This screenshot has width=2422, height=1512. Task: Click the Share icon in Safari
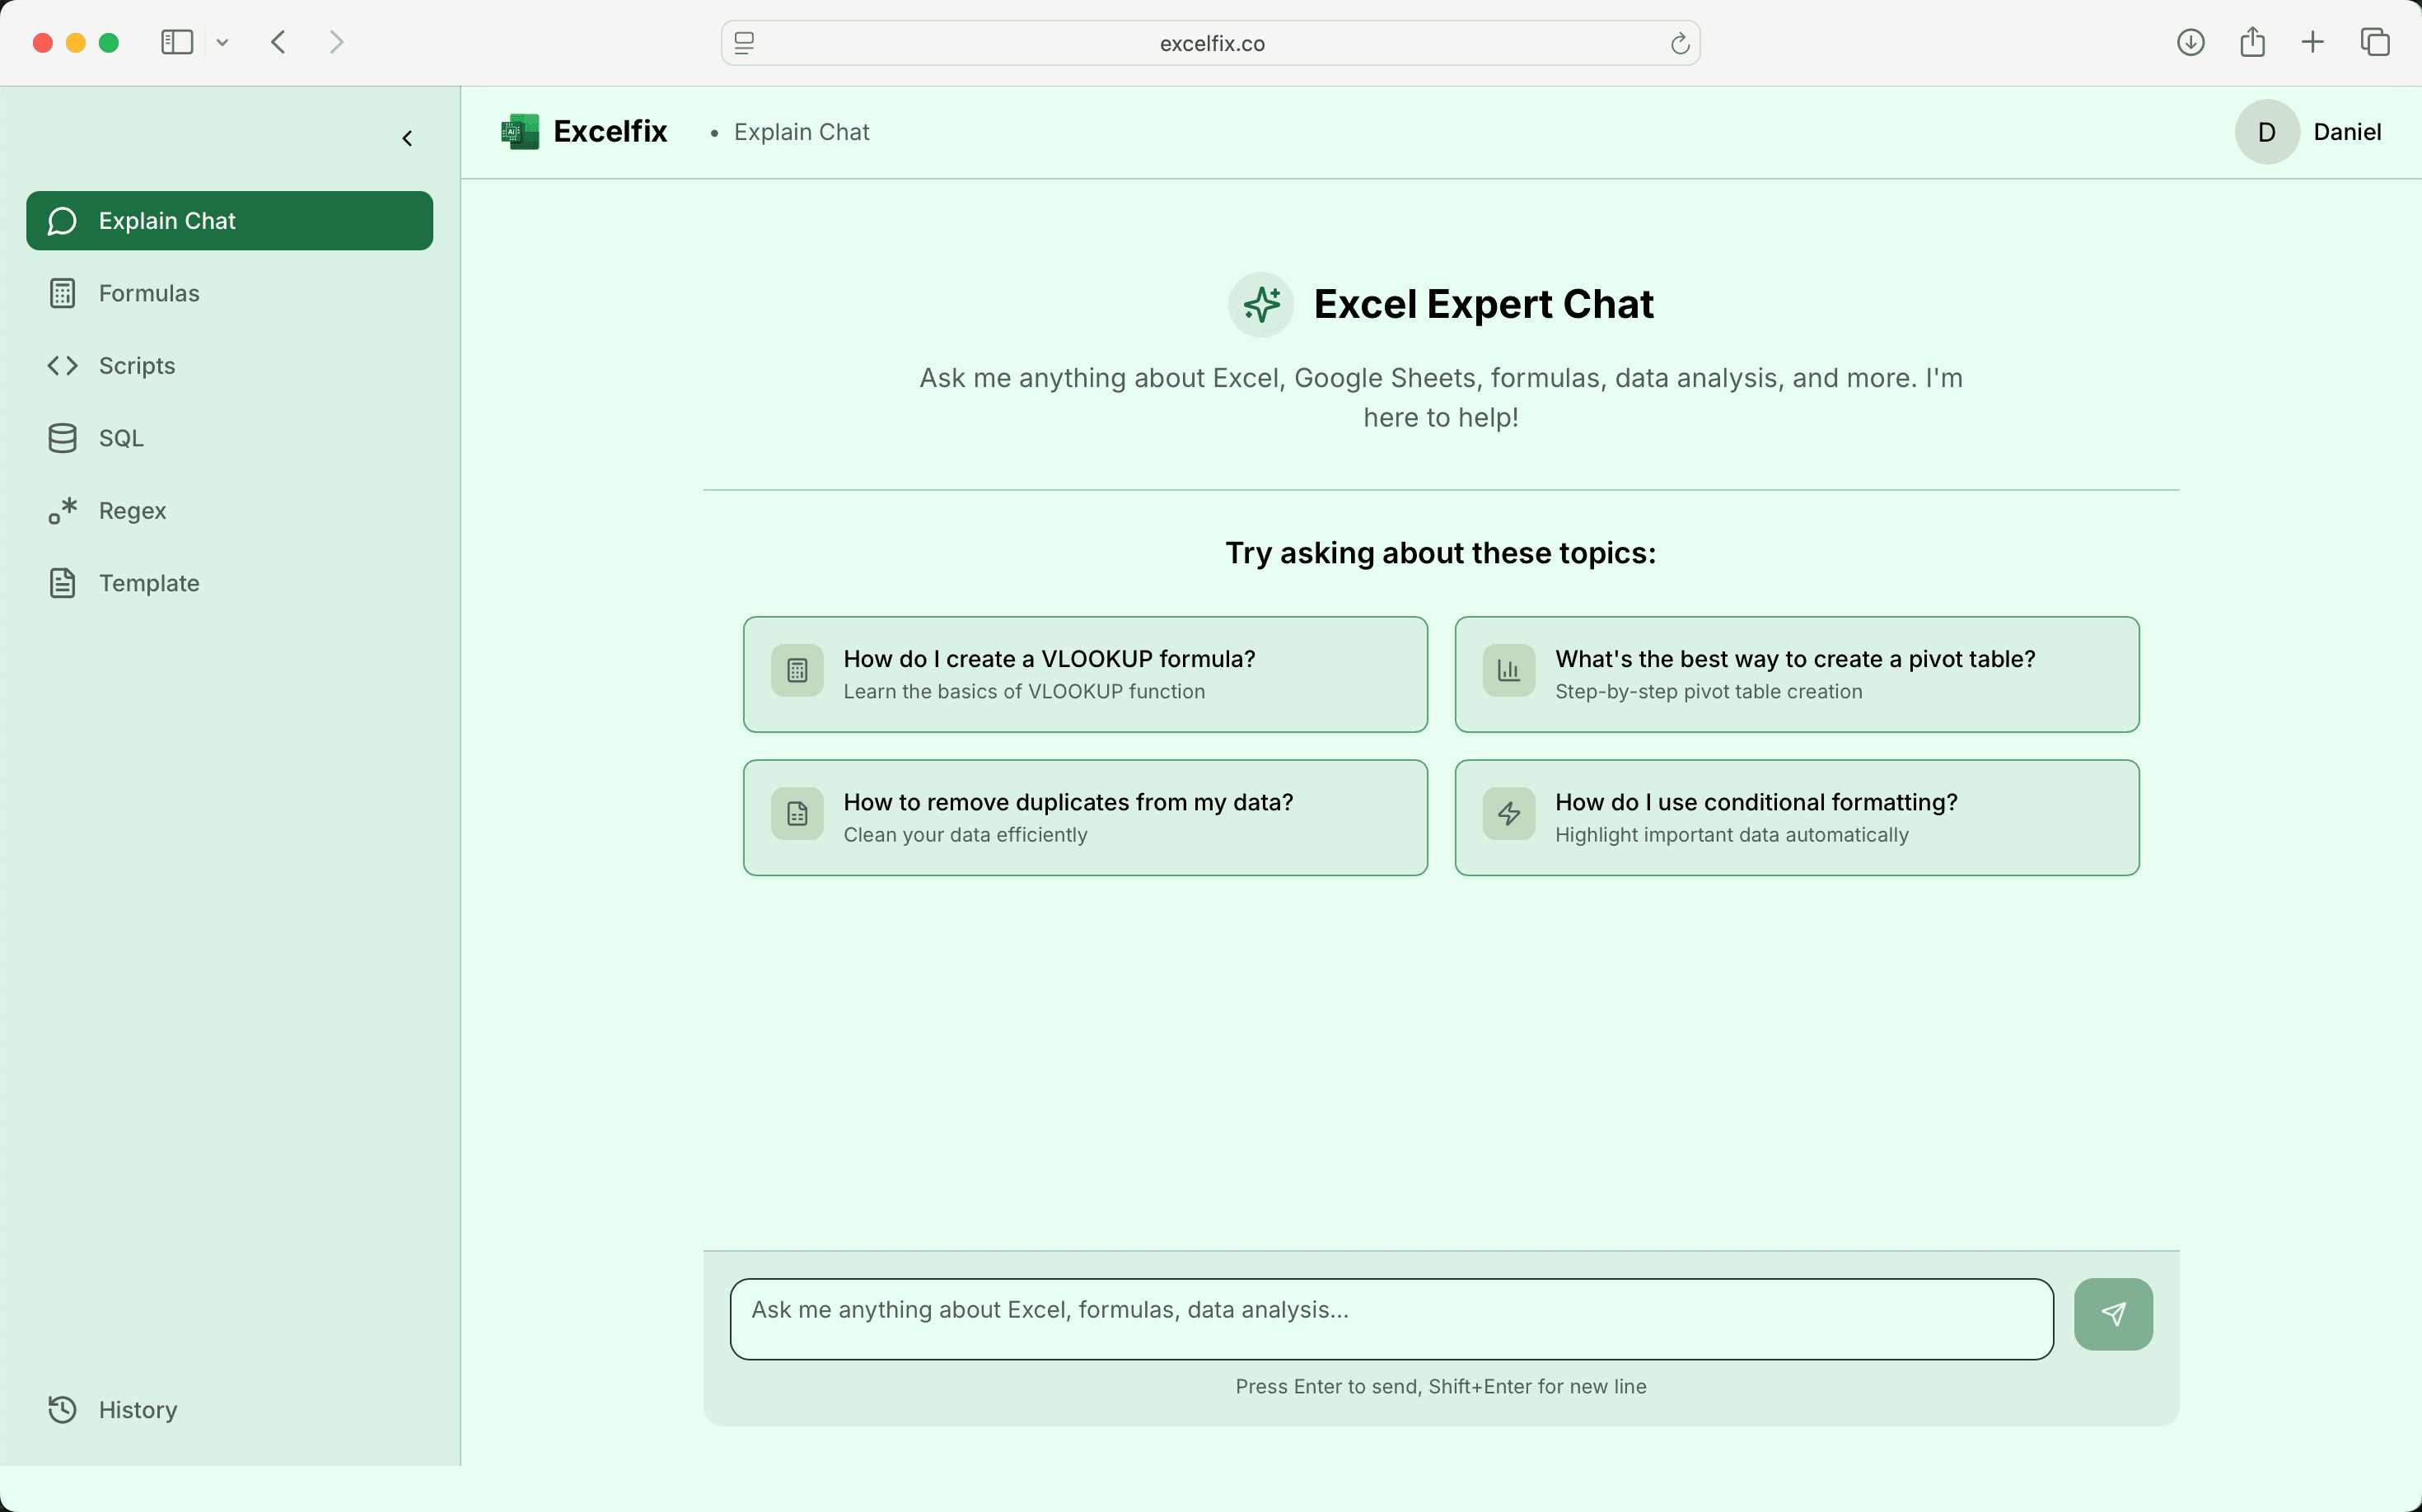[x=2252, y=42]
